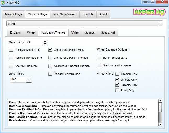This screenshot has width=169, height=133.
Task: Enable Remove Wheel Info checkbox
Action: pyautogui.click(x=11, y=50)
